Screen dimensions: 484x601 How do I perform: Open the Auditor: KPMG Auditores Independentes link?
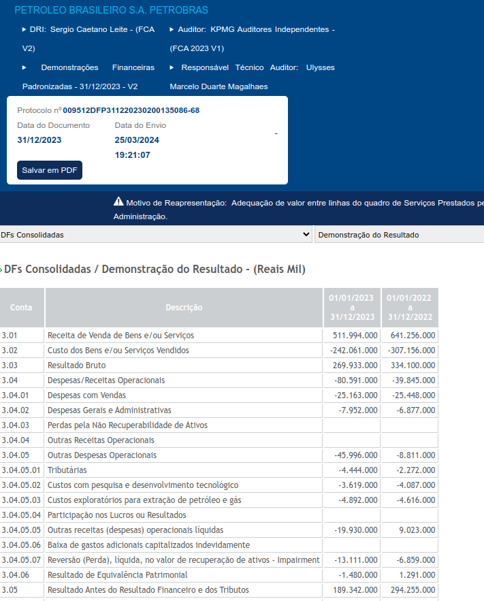tap(252, 39)
